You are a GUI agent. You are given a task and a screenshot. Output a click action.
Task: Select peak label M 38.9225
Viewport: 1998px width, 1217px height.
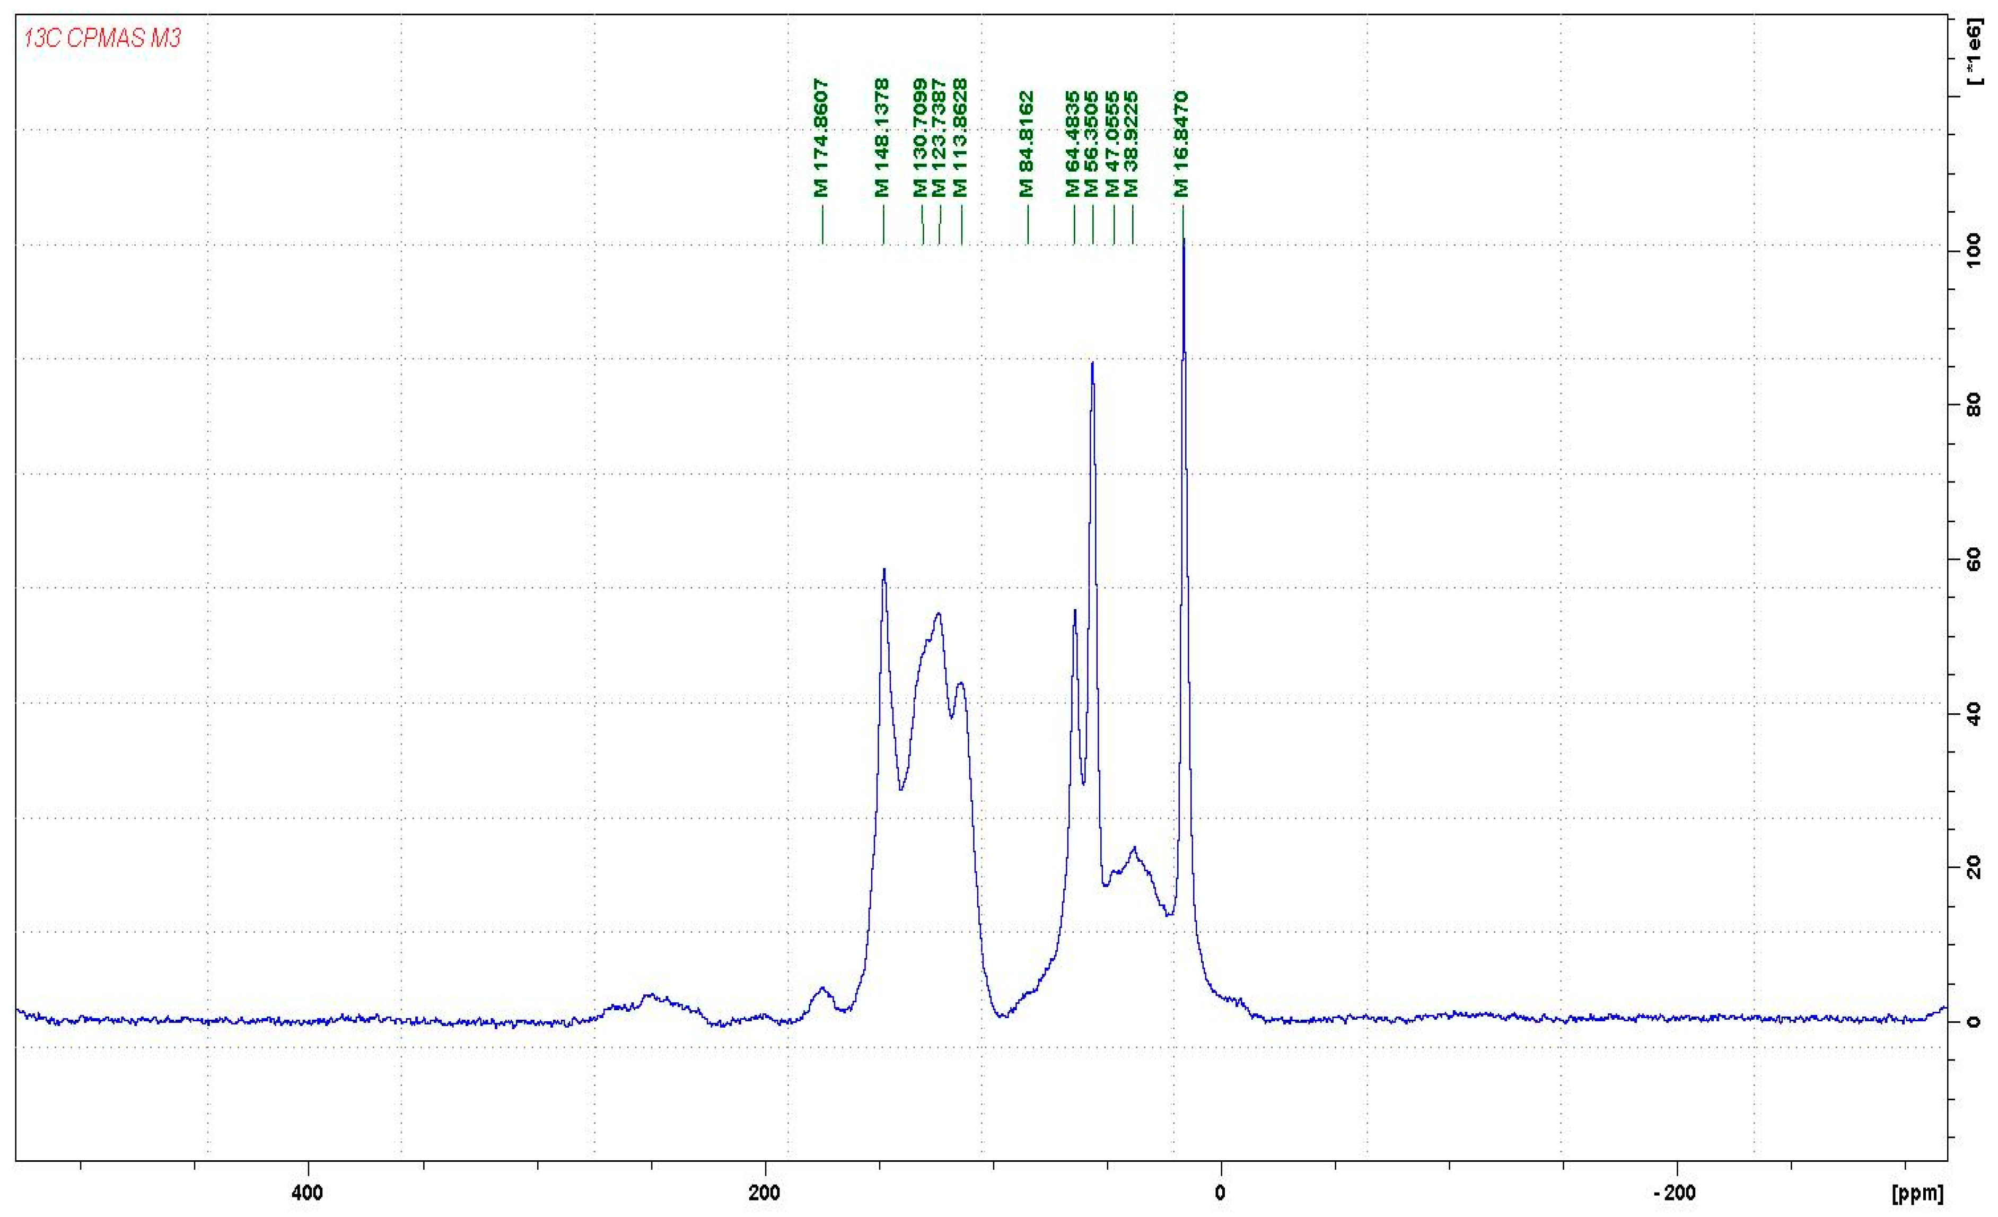point(1131,144)
